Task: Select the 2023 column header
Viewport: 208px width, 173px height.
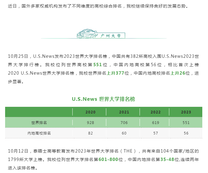Action: 186,112
